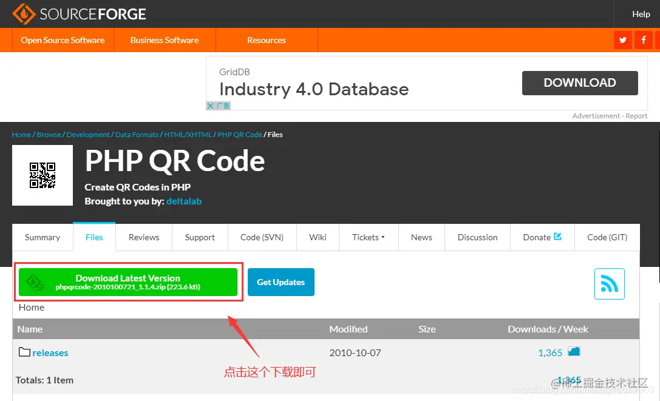Expand the Resources navigation menu
660x401 pixels.
266,40
